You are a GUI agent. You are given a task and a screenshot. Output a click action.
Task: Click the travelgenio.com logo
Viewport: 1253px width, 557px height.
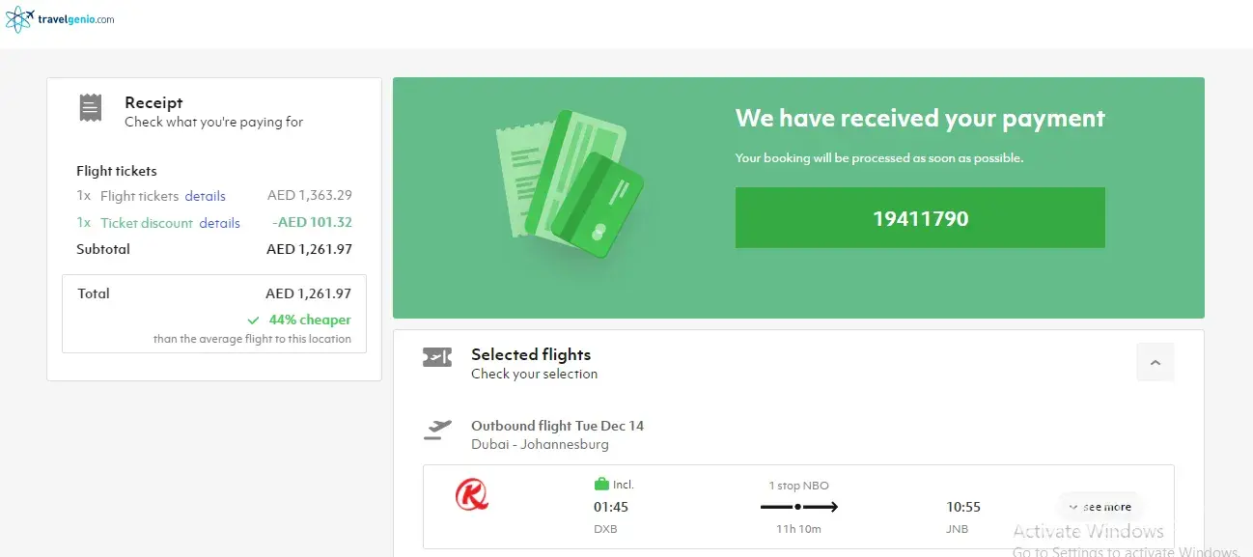tap(60, 18)
